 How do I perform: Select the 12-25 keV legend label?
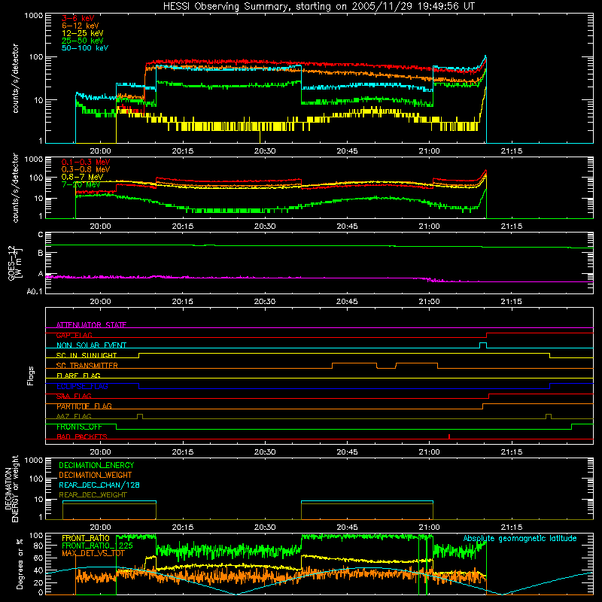click(83, 33)
